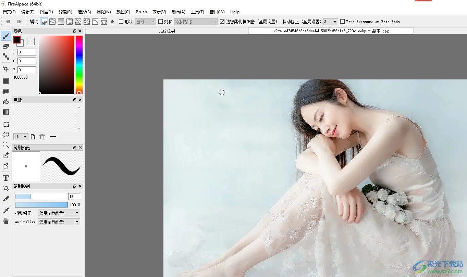
Task: Select the Move tool
Action: (6, 69)
